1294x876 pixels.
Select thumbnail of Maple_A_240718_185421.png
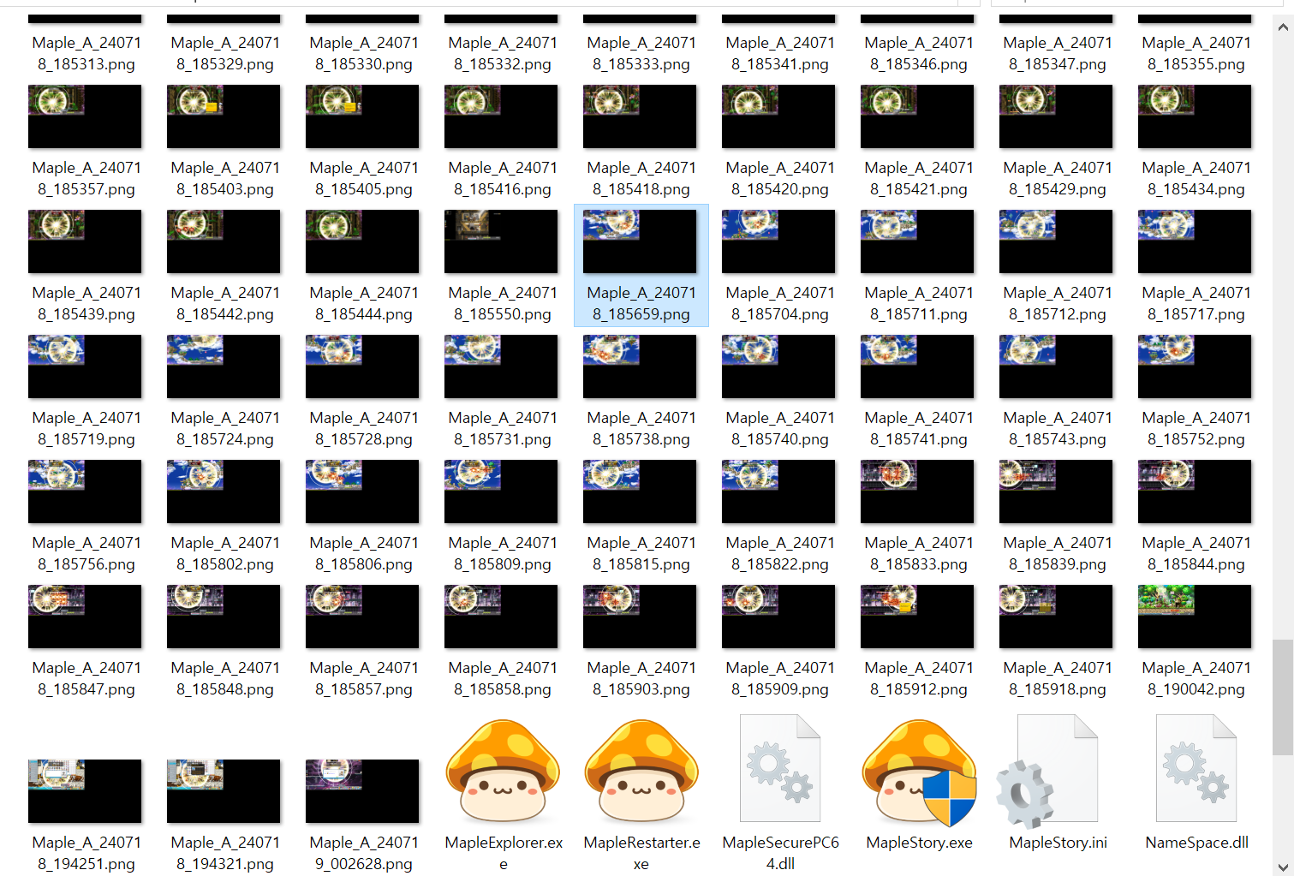(x=917, y=116)
